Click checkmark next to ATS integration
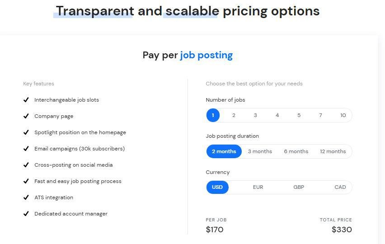Screen dimensions: 385x244 (26, 197)
